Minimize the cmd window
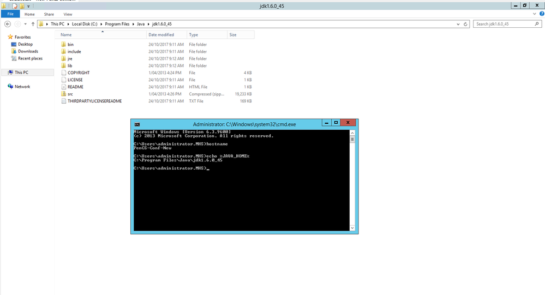Image resolution: width=545 pixels, height=295 pixels. [326, 122]
